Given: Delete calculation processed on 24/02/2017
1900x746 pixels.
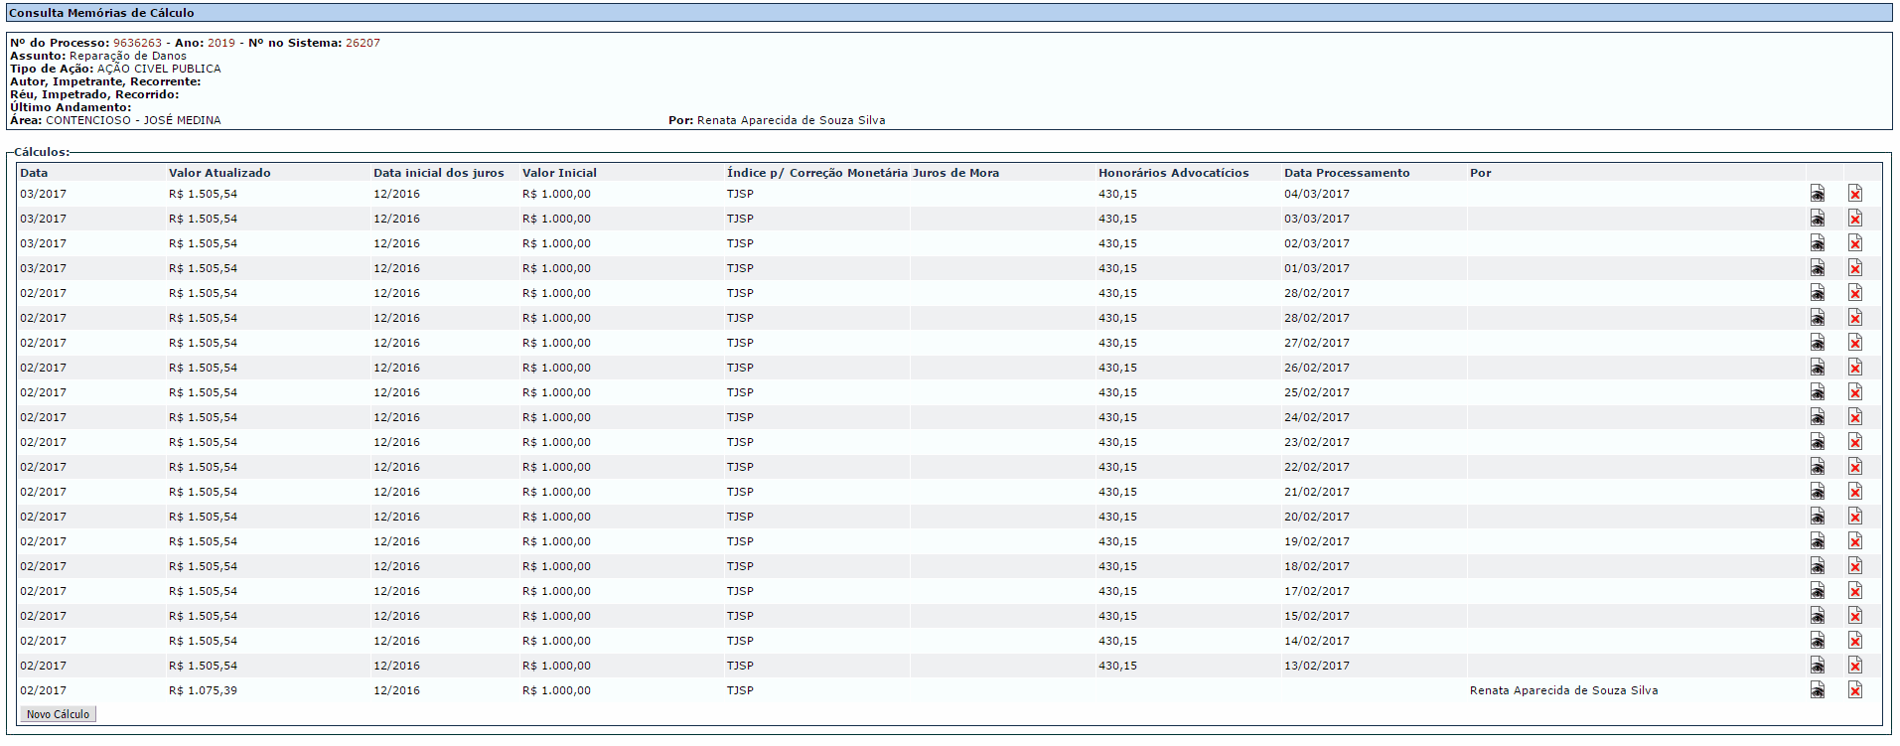Looking at the screenshot, I should point(1854,417).
